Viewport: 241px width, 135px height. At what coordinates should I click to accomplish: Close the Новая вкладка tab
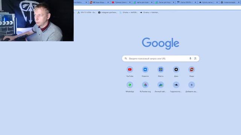point(239,2)
